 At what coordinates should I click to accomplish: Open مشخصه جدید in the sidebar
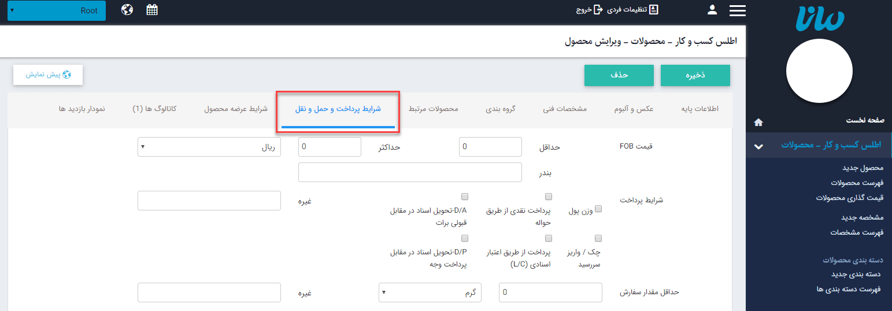[863, 217]
